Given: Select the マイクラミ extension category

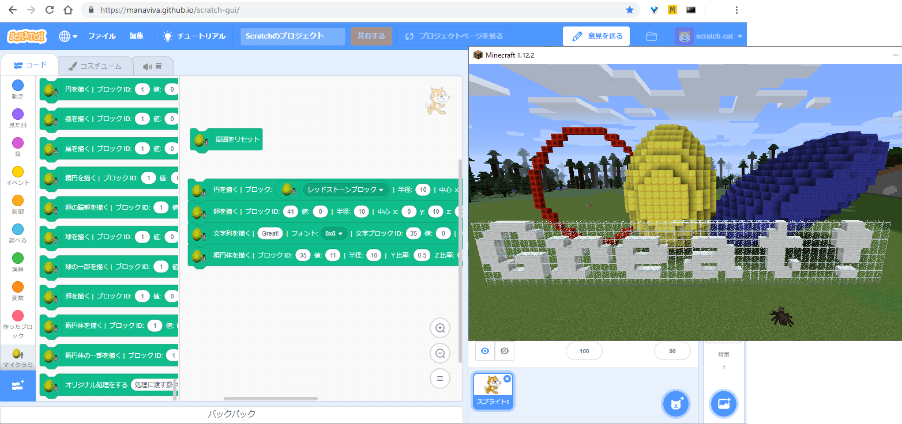Looking at the screenshot, I should 18,358.
